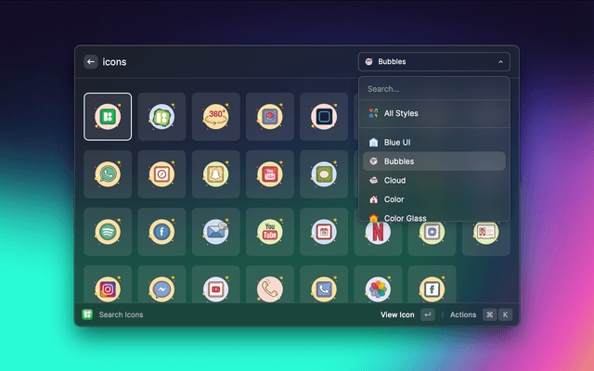Choose the Instagram gradient camera icon

(108, 288)
